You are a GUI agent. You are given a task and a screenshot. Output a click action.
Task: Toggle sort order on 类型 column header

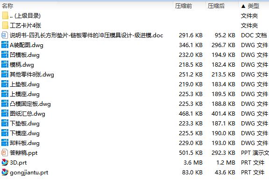point(253,6)
